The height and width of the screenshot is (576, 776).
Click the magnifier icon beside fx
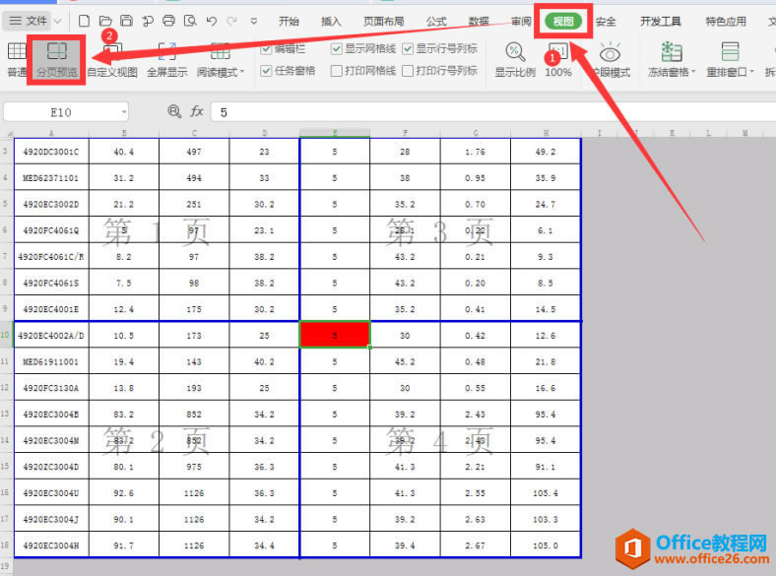[x=174, y=111]
